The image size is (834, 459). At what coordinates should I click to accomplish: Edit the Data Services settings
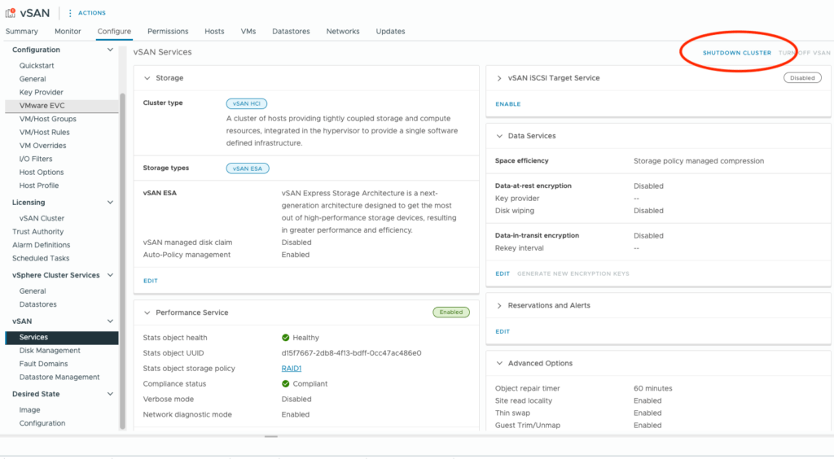pos(503,273)
